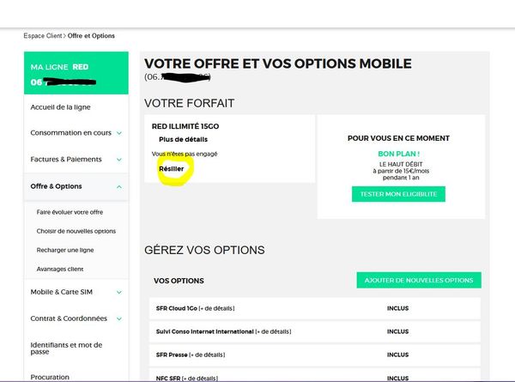Open Recharger une ligne

click(64, 250)
